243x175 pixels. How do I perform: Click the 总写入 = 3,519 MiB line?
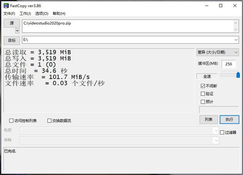pos(38,58)
